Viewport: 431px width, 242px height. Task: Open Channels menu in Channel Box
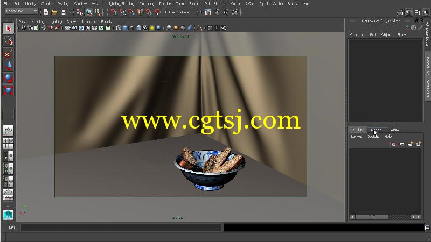pyautogui.click(x=357, y=35)
